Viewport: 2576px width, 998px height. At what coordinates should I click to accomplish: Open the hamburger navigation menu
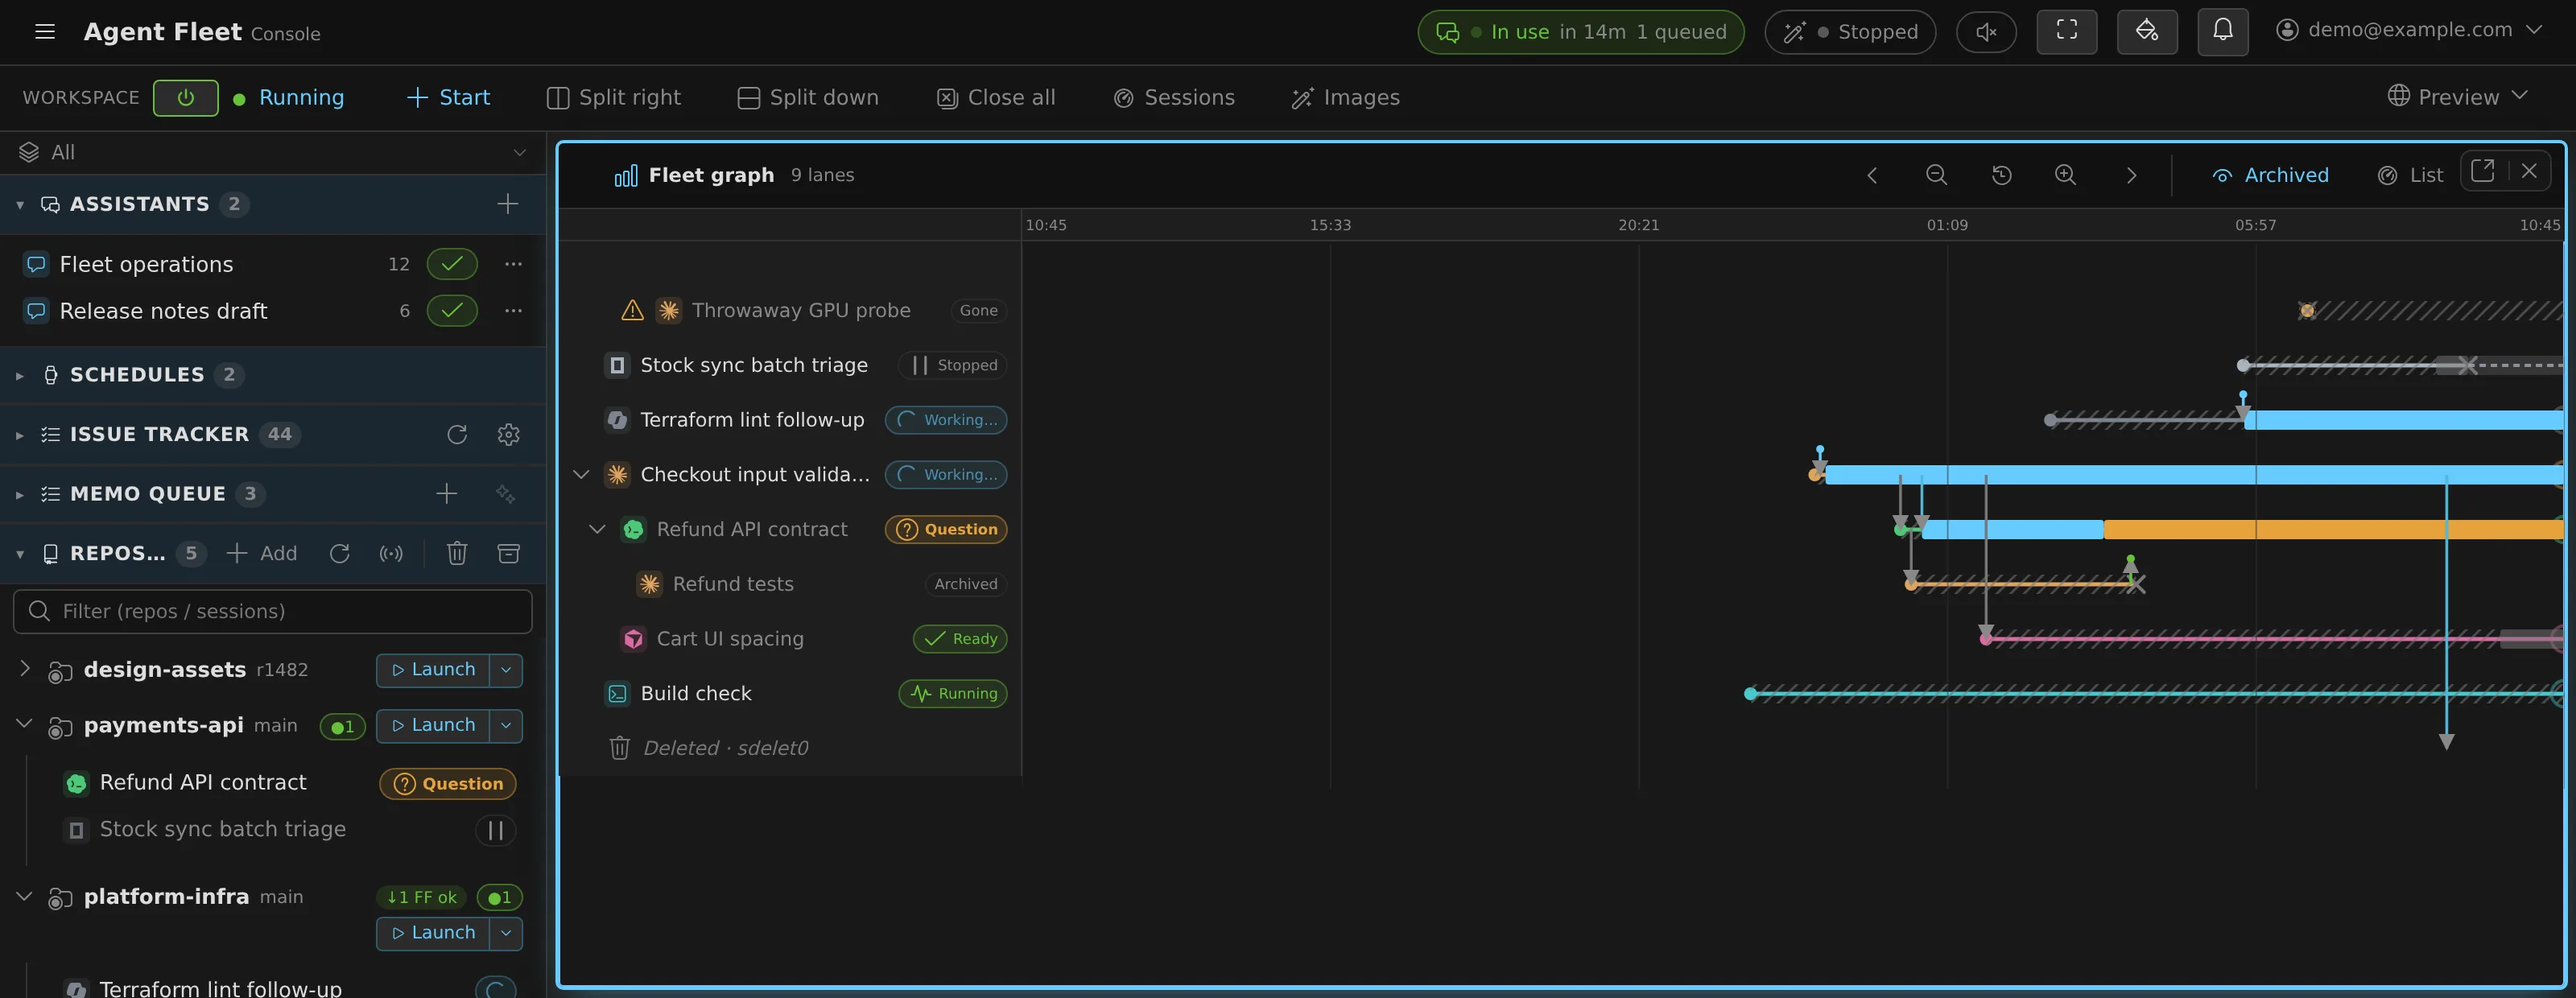(x=44, y=32)
